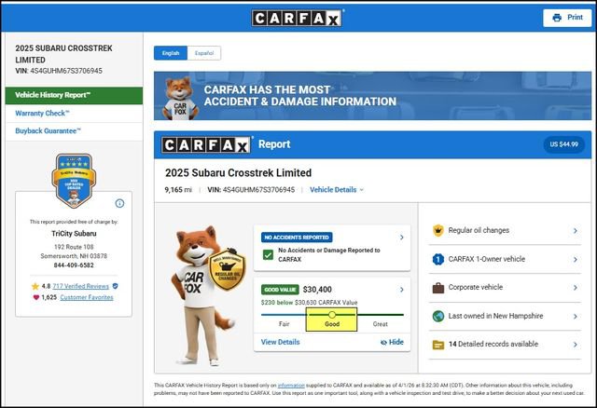Click the TriCity Subaru top rated dealer badge

(74, 180)
